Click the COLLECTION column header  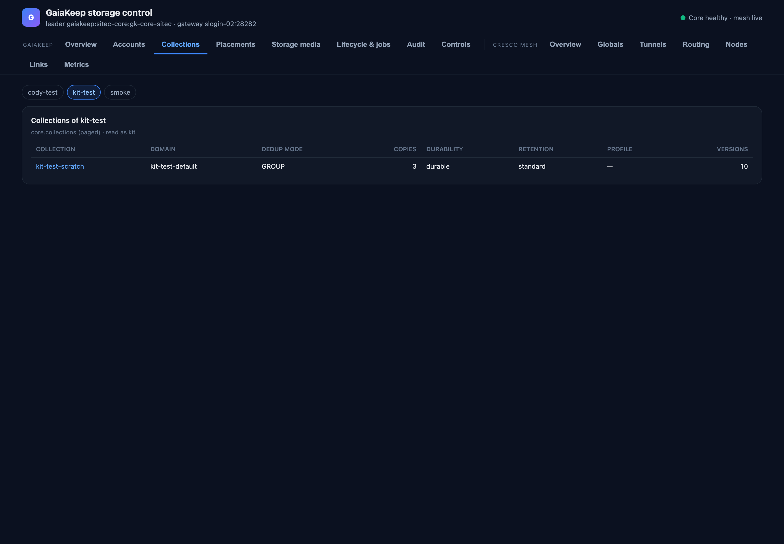click(x=56, y=149)
